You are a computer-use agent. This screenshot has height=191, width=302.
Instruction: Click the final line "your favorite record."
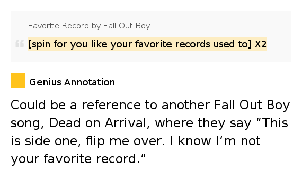[78, 159]
